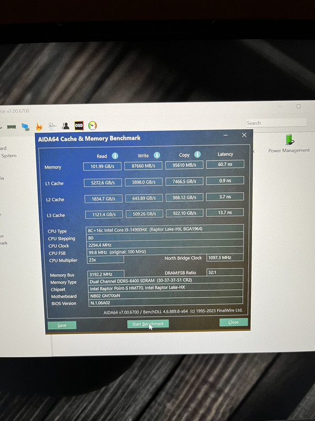The height and width of the screenshot is (421, 315).
Task: Click the Memory read value 101.99 GB/s
Action: point(102,166)
